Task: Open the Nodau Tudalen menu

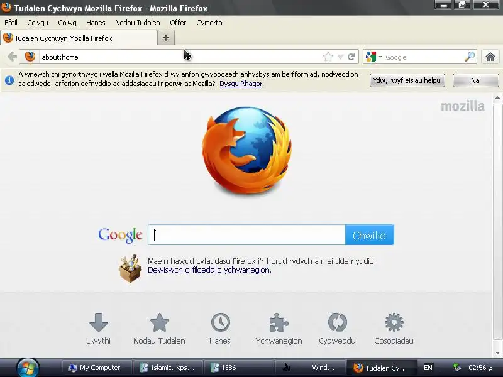Action: coord(137,23)
